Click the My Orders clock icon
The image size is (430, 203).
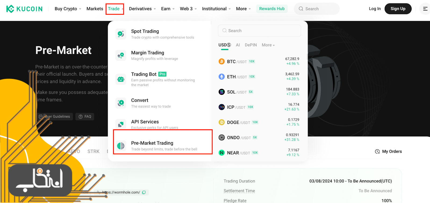[377, 151]
